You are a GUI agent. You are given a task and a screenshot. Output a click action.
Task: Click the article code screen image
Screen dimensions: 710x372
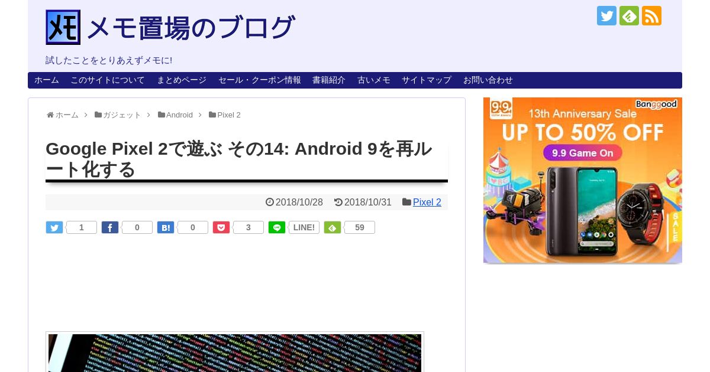[x=235, y=353]
